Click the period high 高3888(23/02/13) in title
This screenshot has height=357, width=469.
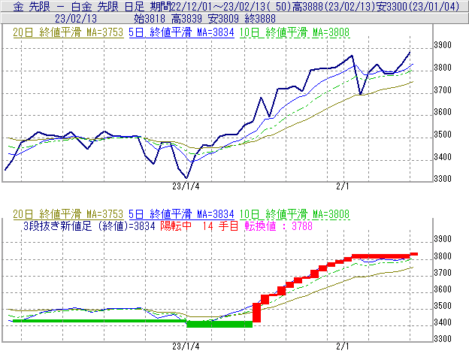(x=334, y=6)
